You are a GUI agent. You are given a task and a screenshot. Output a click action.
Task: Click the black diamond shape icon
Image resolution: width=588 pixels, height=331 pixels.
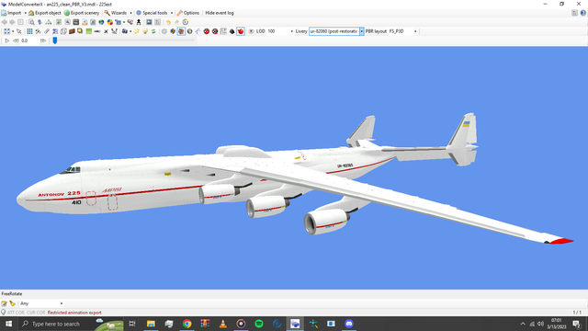click(x=232, y=31)
